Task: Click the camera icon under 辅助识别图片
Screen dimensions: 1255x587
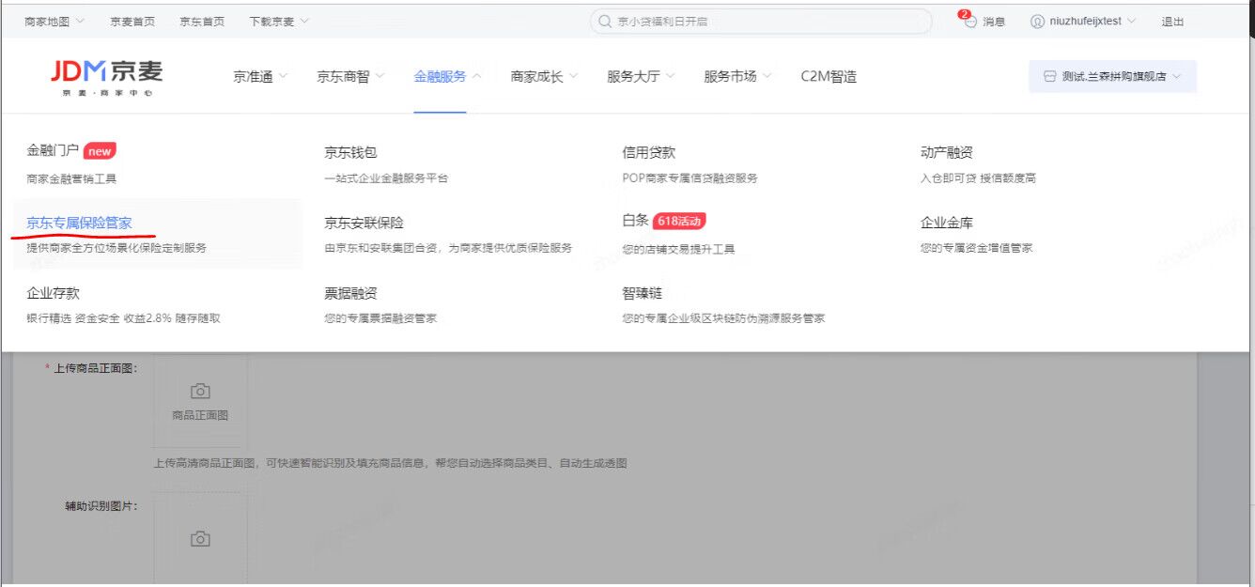Action: [x=198, y=538]
